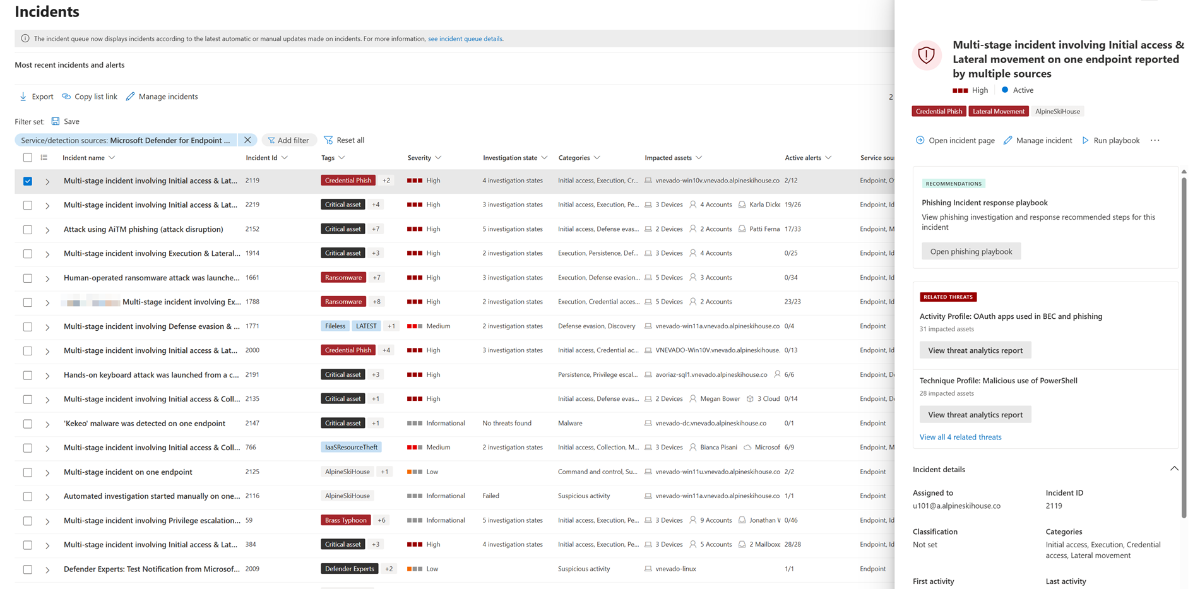Expand the Human-operated ransomware incident row
Screen dimensions: 1200x589
coord(47,278)
